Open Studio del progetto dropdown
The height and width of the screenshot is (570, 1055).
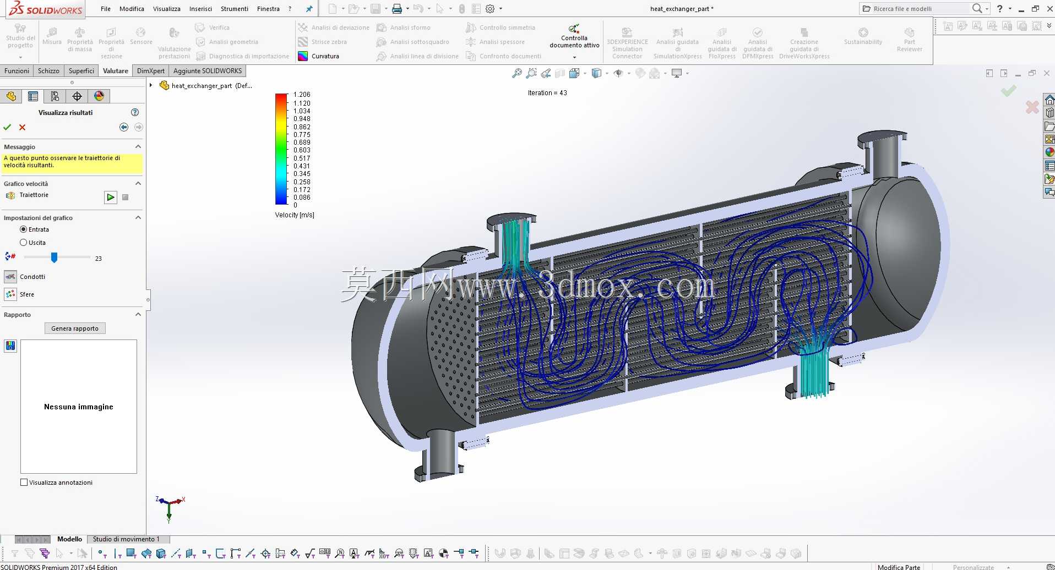[20, 57]
